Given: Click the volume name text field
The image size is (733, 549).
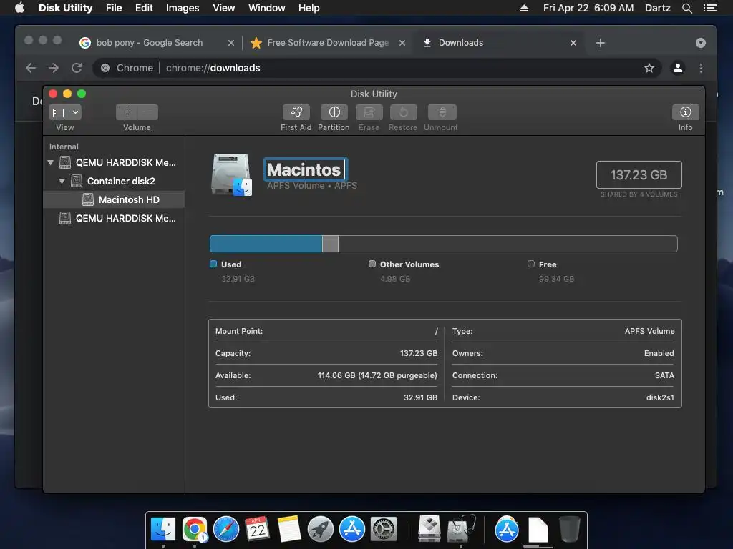Looking at the screenshot, I should pos(306,169).
